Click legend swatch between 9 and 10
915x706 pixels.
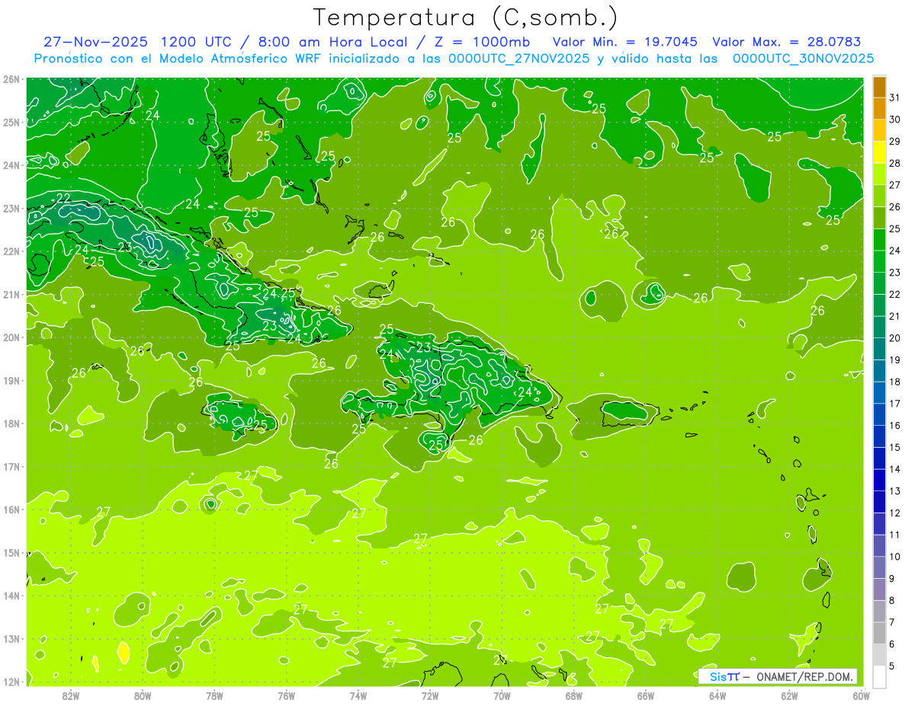tap(879, 567)
